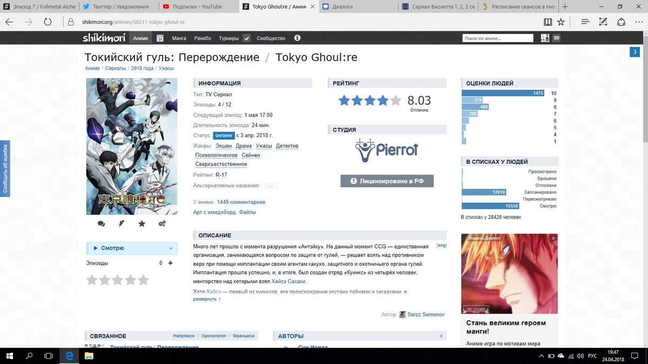Open the Shikimori logo home link
The height and width of the screenshot is (364, 648).
tap(104, 38)
